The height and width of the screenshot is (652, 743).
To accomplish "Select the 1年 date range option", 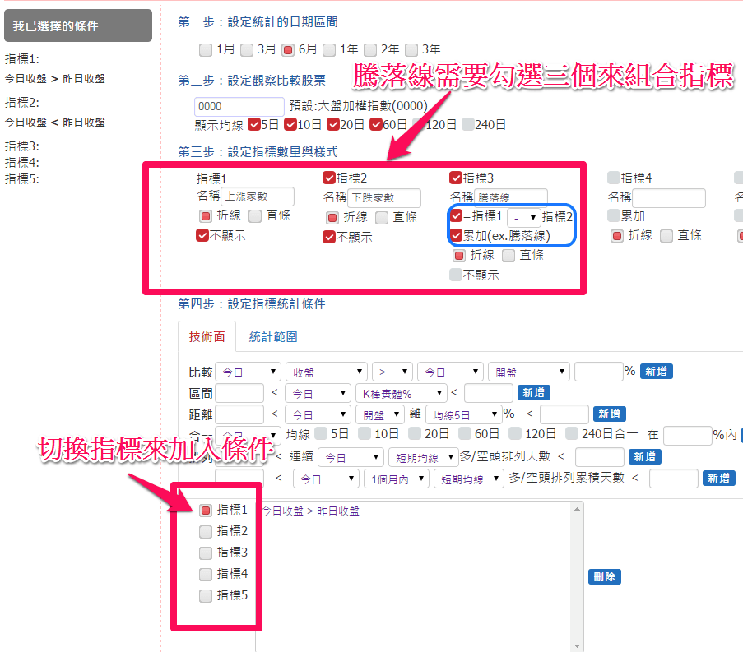I will click(x=329, y=49).
